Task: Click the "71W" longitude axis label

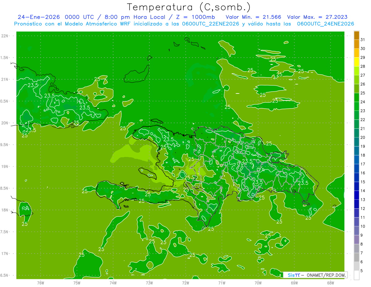Action: click(222, 283)
